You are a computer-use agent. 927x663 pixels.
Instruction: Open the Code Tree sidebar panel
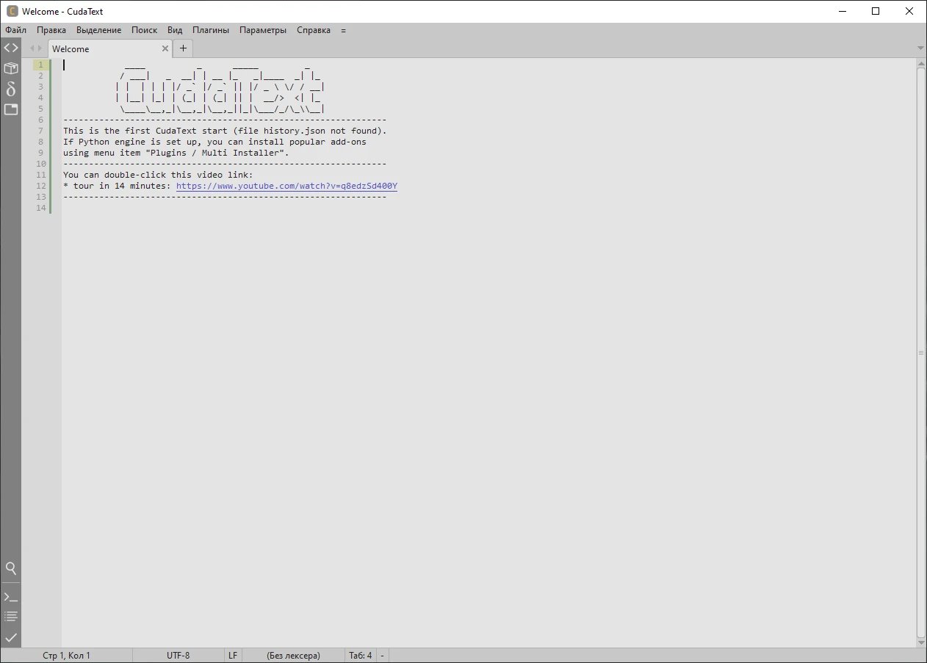pyautogui.click(x=10, y=48)
